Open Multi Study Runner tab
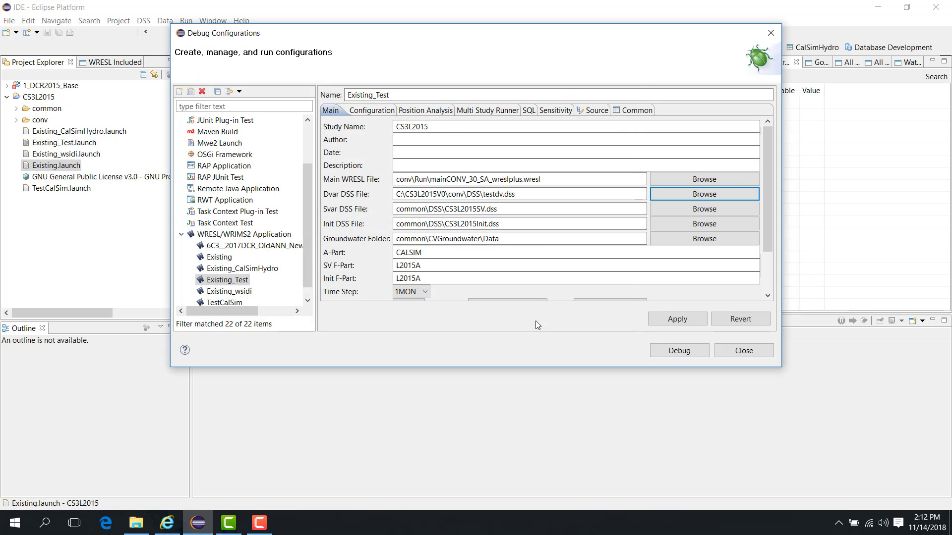This screenshot has width=952, height=535. tap(487, 110)
